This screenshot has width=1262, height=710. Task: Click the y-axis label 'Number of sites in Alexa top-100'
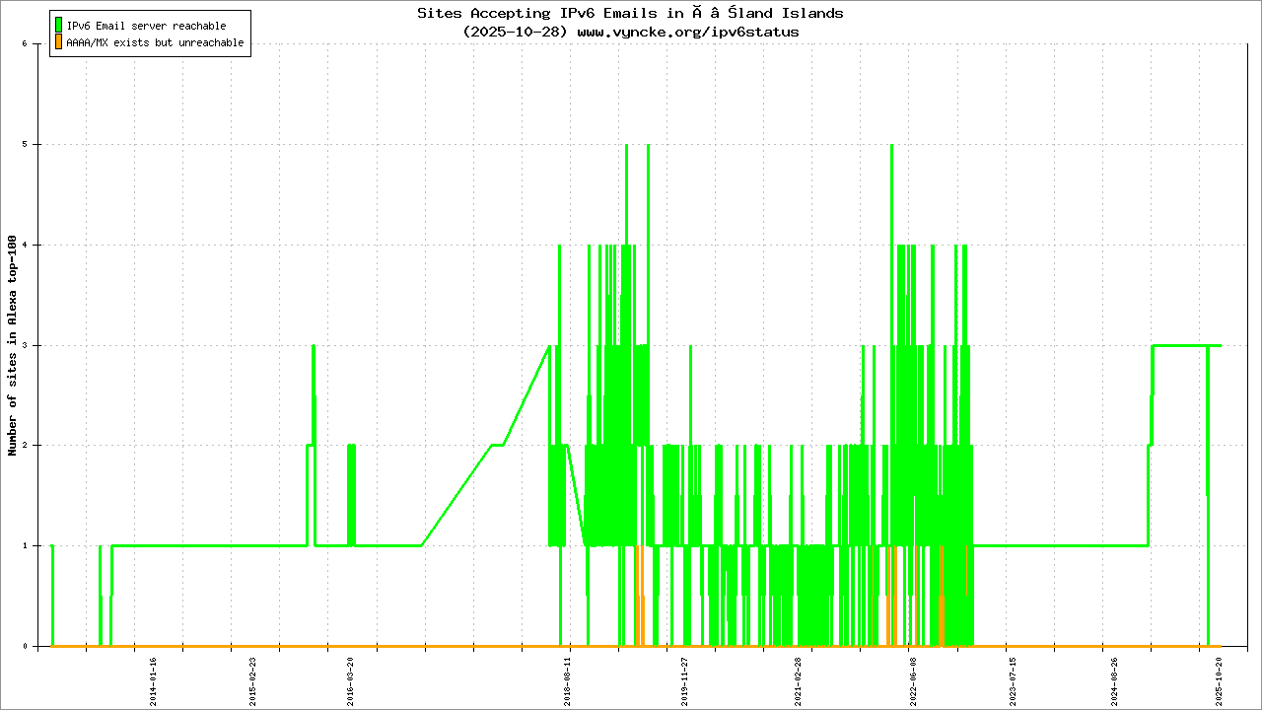[x=13, y=345]
